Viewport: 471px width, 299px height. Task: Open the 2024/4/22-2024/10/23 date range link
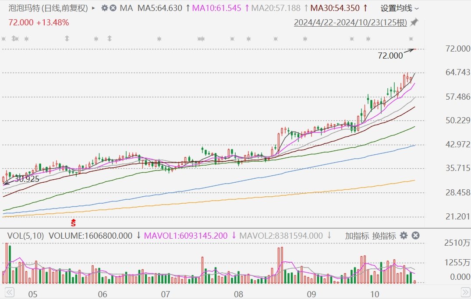[350, 23]
